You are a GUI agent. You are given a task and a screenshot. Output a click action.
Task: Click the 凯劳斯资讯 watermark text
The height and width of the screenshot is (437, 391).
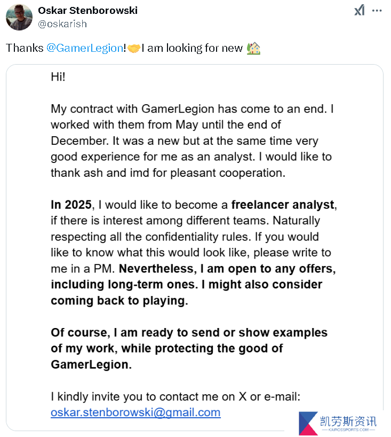348,421
